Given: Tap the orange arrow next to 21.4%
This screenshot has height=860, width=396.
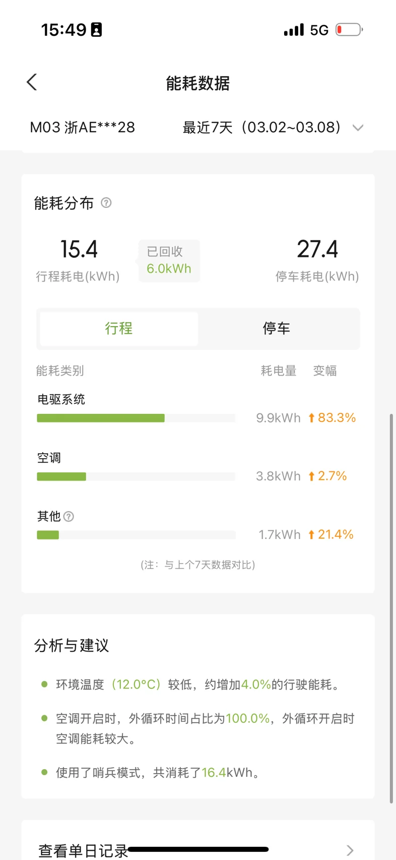Looking at the screenshot, I should point(311,534).
